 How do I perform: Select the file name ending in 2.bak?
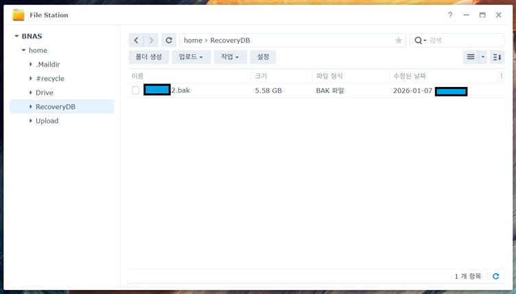click(167, 90)
